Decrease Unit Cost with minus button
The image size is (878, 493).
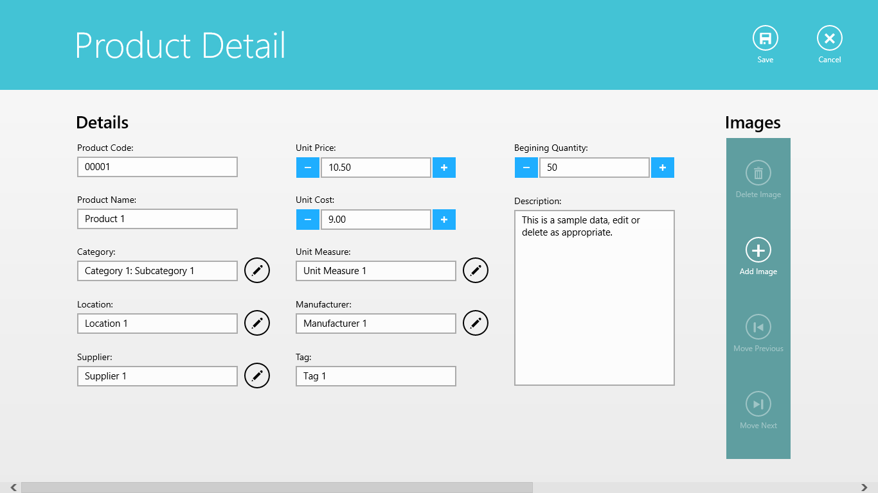(x=307, y=220)
